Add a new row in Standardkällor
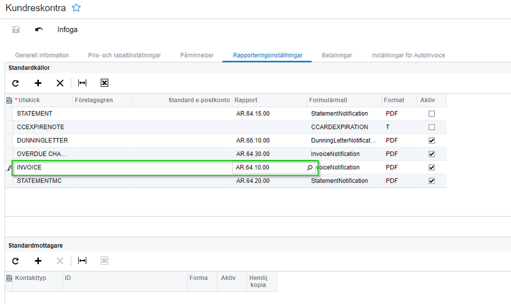 click(38, 83)
